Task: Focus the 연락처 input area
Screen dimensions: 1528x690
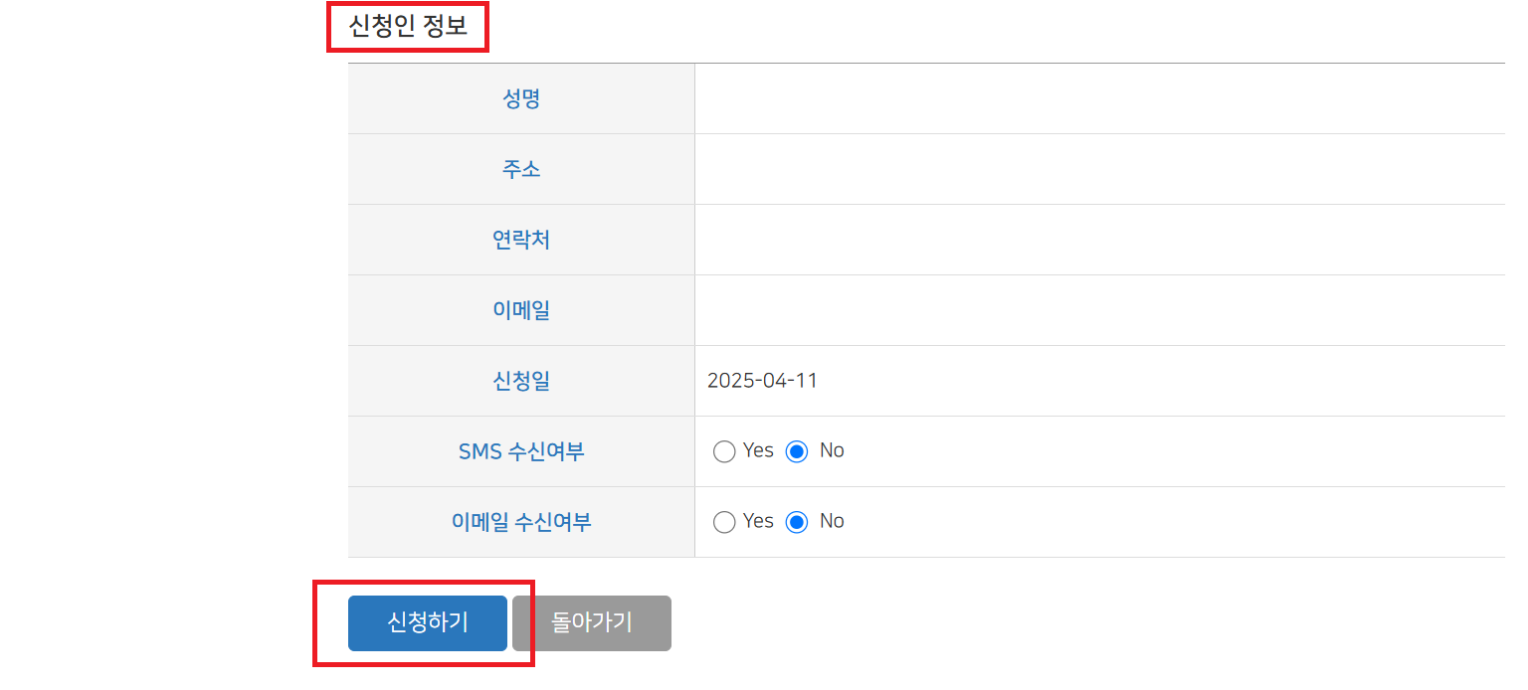Action: click(x=995, y=240)
